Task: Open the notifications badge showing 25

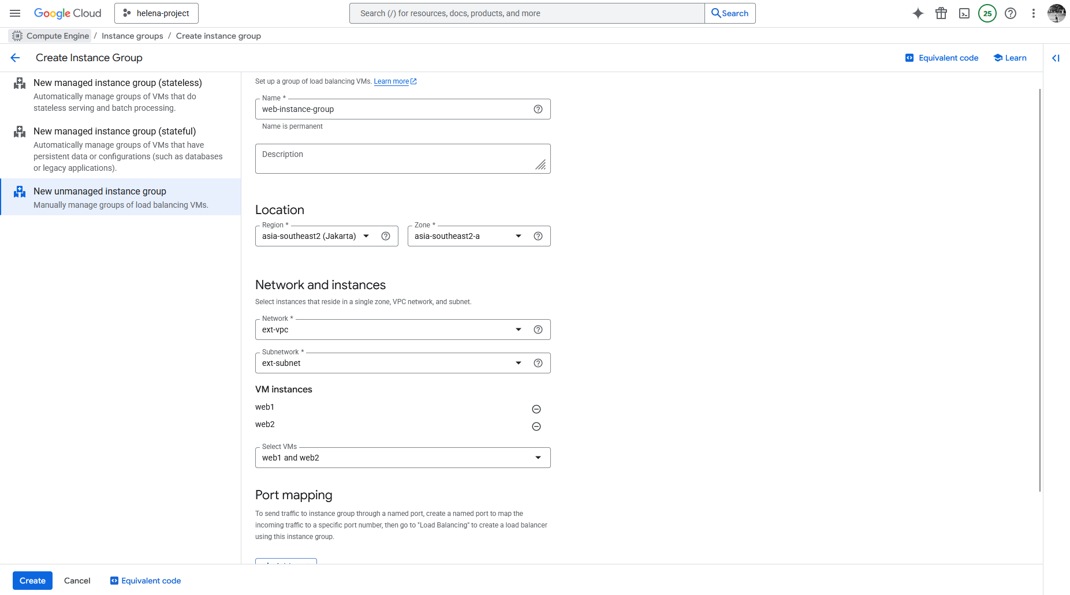Action: [x=987, y=13]
